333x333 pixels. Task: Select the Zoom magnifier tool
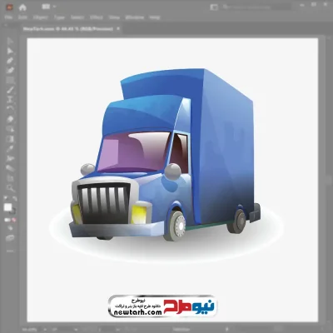tap(10, 188)
